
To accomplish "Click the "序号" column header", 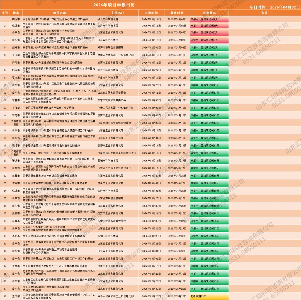I will point(5,13).
